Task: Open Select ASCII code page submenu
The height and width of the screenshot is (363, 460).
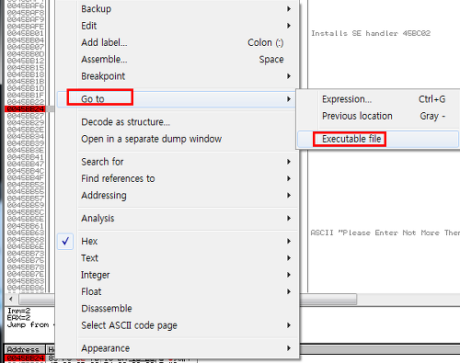Action: tap(178, 325)
